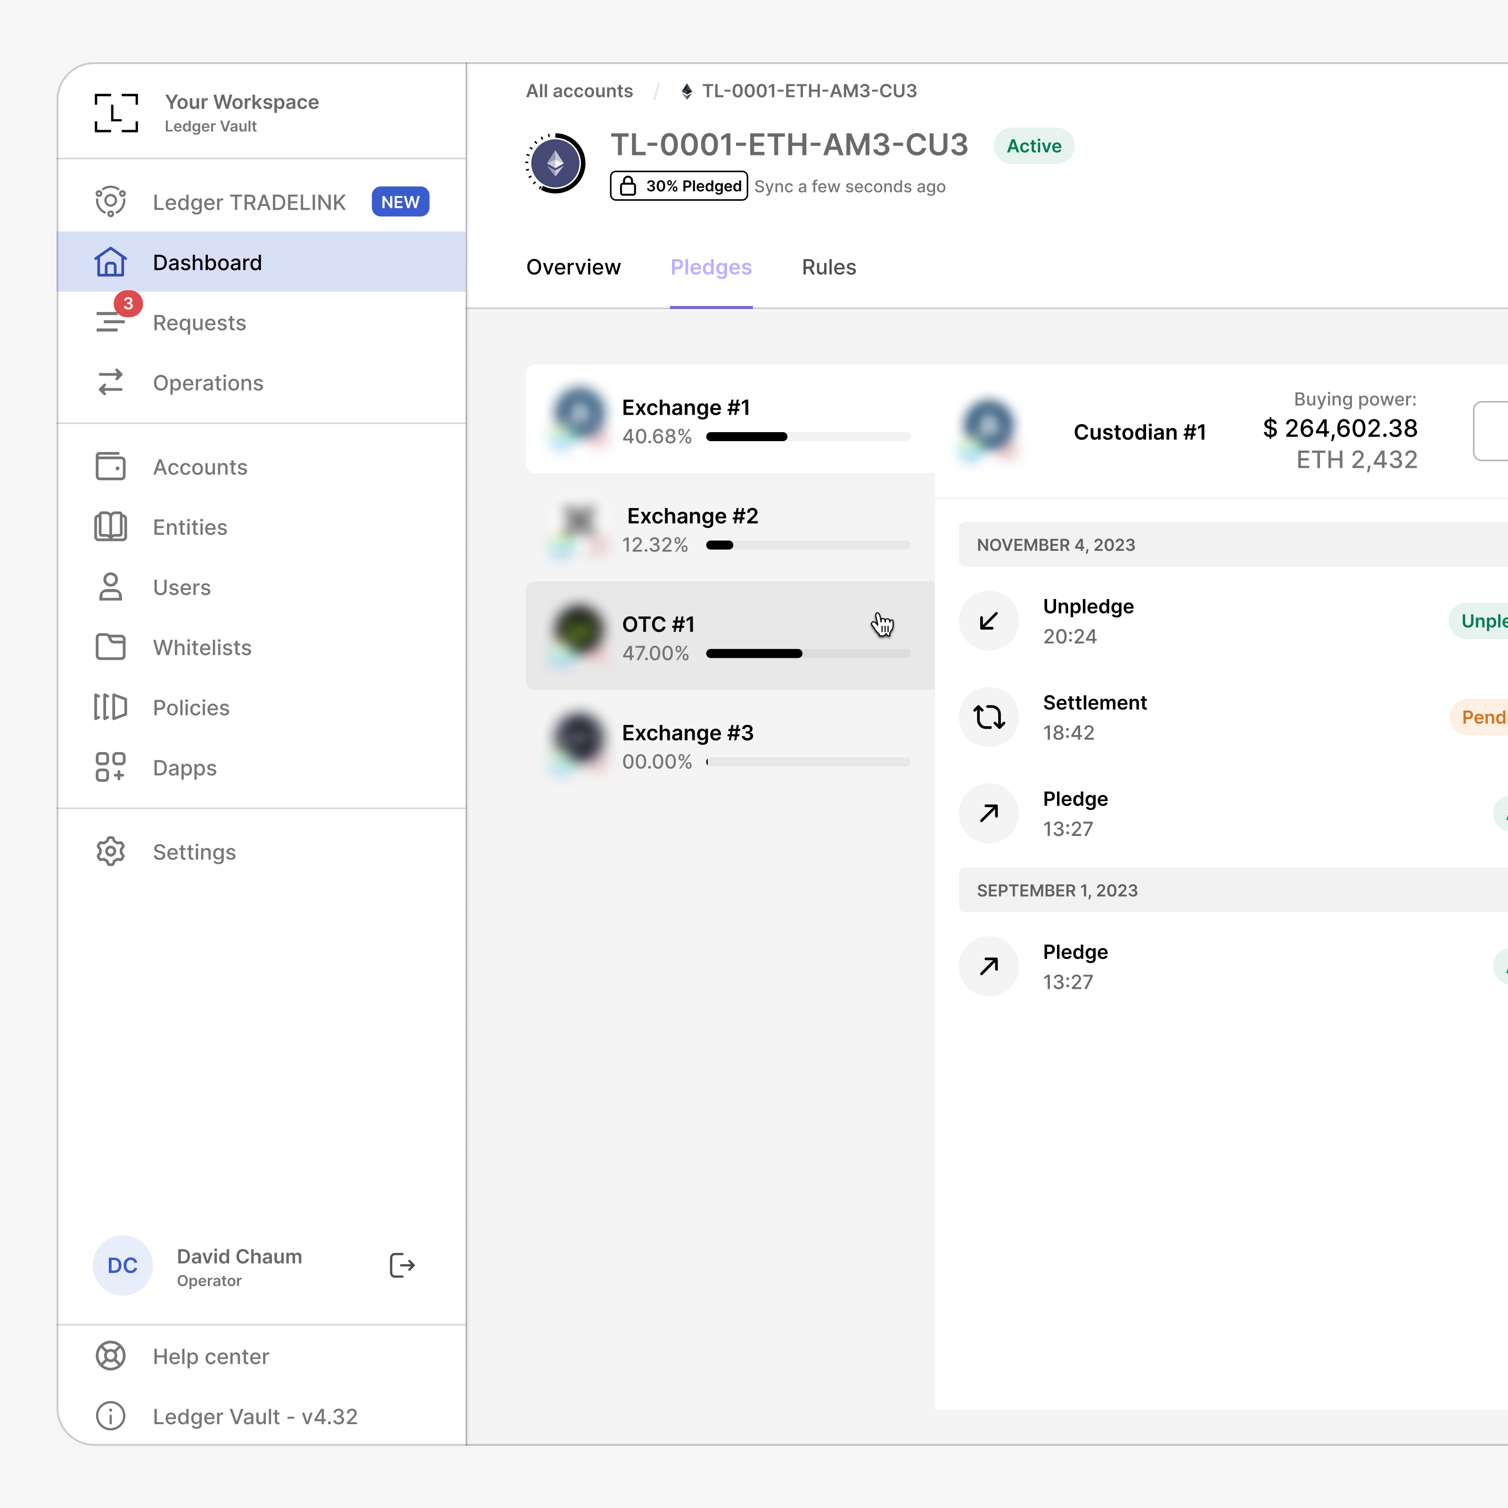Click the logout icon next to David Chaum
The width and height of the screenshot is (1508, 1508).
pos(402,1265)
